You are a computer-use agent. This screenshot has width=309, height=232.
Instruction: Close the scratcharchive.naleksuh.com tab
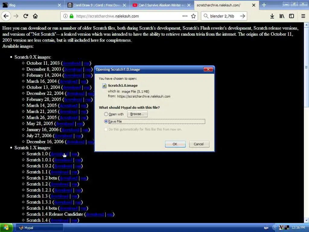(253, 5)
